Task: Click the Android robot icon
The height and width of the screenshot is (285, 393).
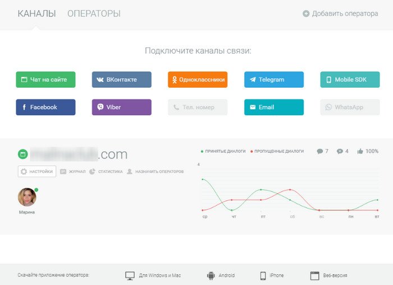Action: [211, 275]
